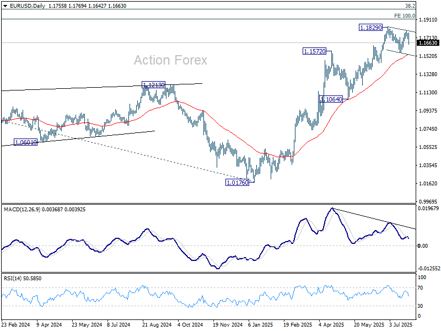
Task: Click the 1.05525 price axis value
Action: click(428, 147)
